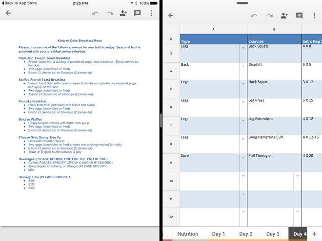Open the Sheets three-dot overflow menu
The width and height of the screenshot is (322, 241).
pos(314,16)
